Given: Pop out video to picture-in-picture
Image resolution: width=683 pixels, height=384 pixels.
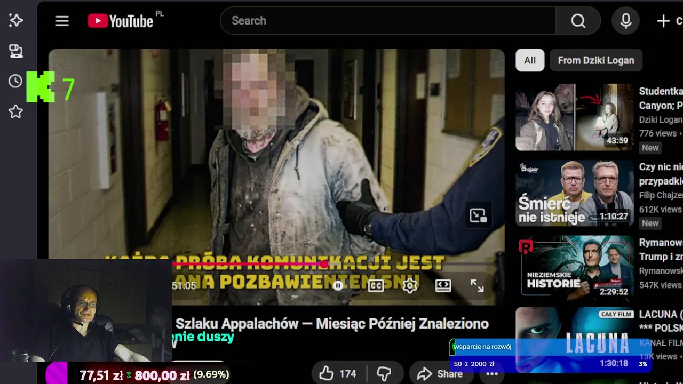Looking at the screenshot, I should pyautogui.click(x=478, y=215).
